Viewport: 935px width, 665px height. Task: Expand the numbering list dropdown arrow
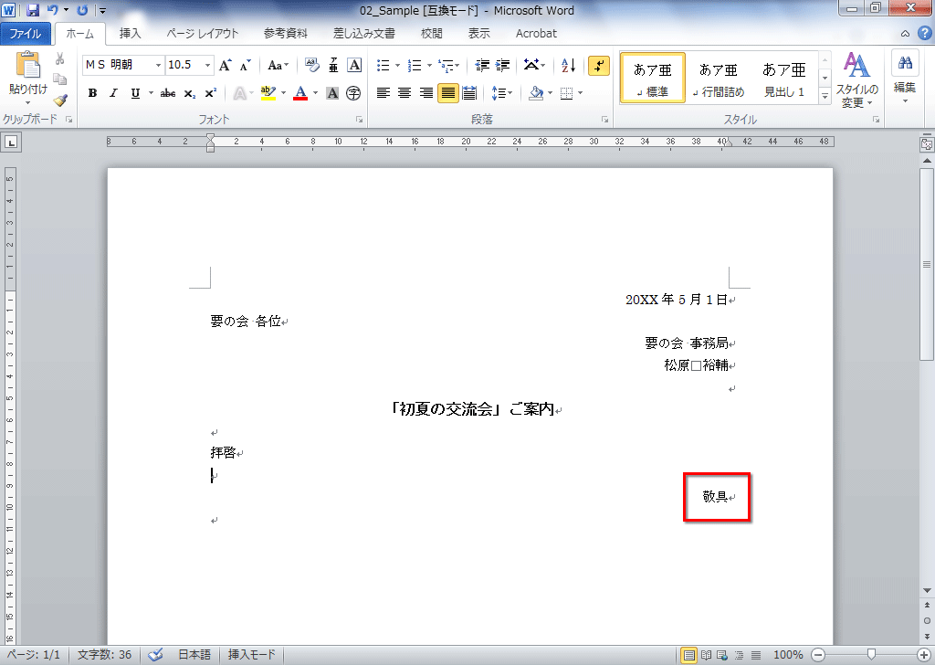click(429, 65)
